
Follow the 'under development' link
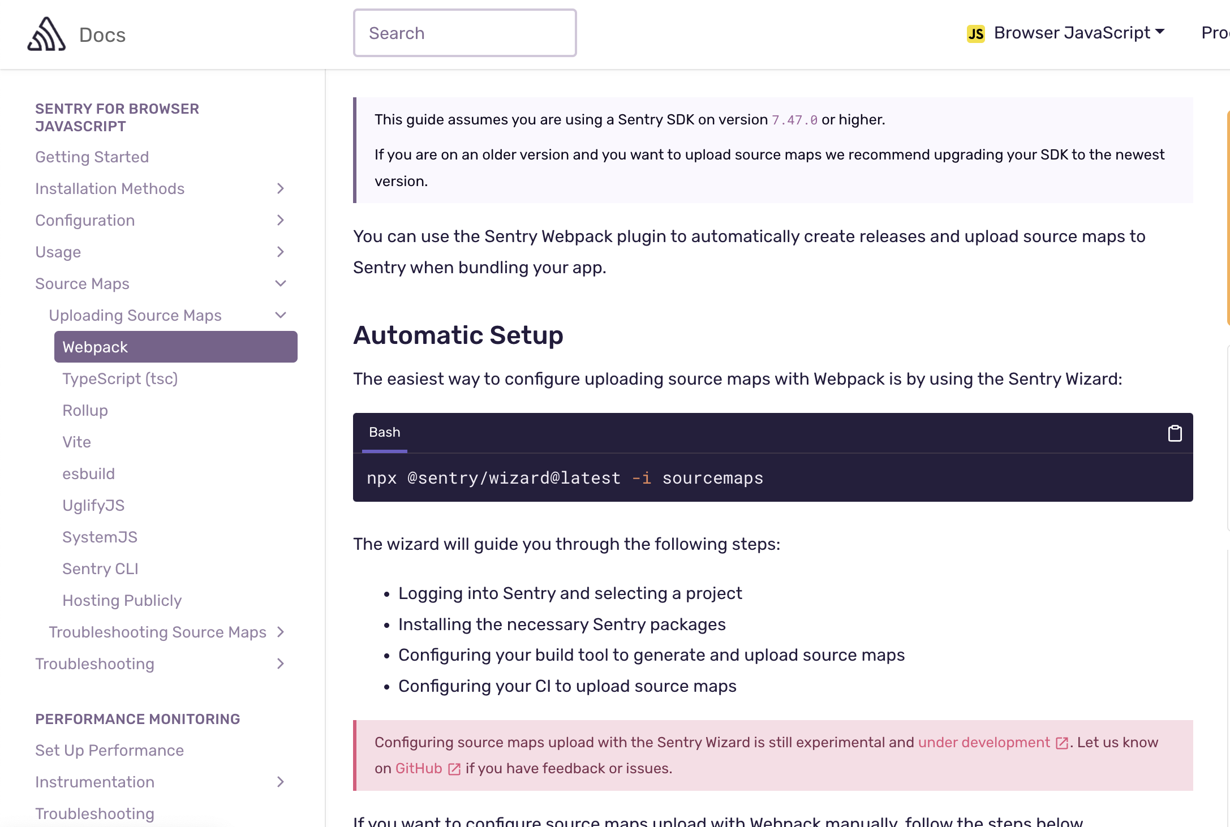[x=984, y=742]
